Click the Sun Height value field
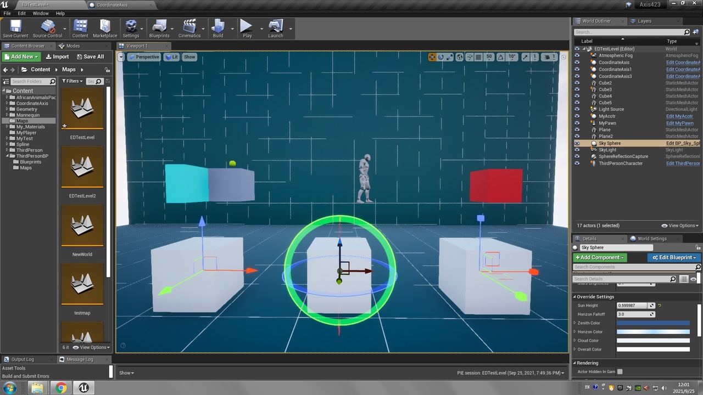 (x=632, y=306)
